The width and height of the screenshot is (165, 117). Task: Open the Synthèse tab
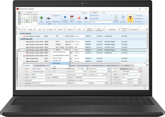point(127,65)
